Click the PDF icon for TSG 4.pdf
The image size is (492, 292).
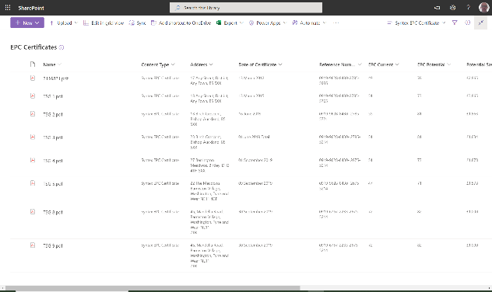[33, 160]
